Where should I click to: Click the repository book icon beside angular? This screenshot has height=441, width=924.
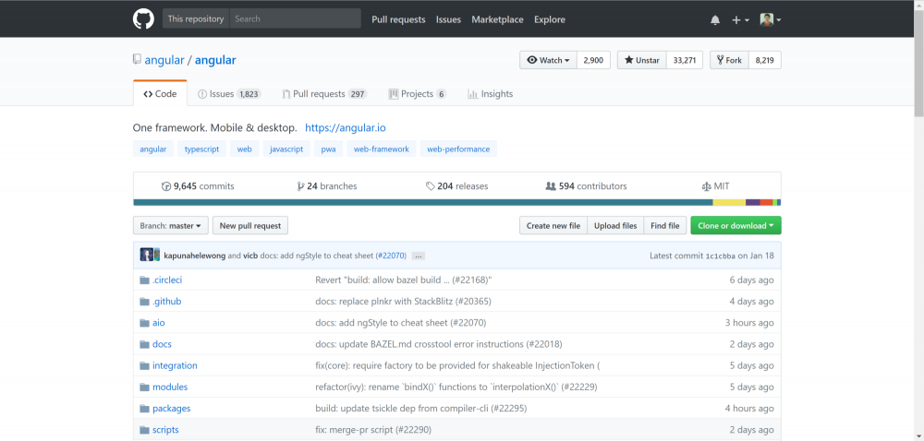click(x=137, y=59)
